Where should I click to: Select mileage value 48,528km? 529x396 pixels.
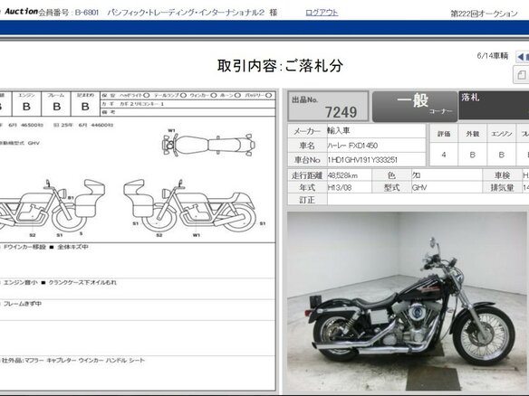[342, 175]
